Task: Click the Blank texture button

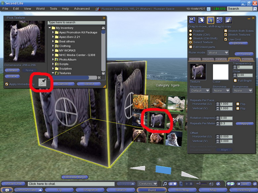Action: point(13,76)
